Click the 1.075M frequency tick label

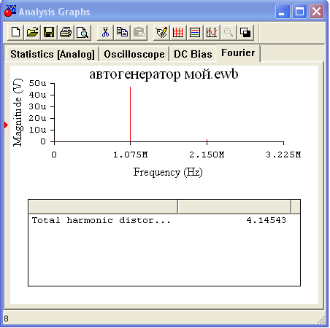pyautogui.click(x=131, y=155)
